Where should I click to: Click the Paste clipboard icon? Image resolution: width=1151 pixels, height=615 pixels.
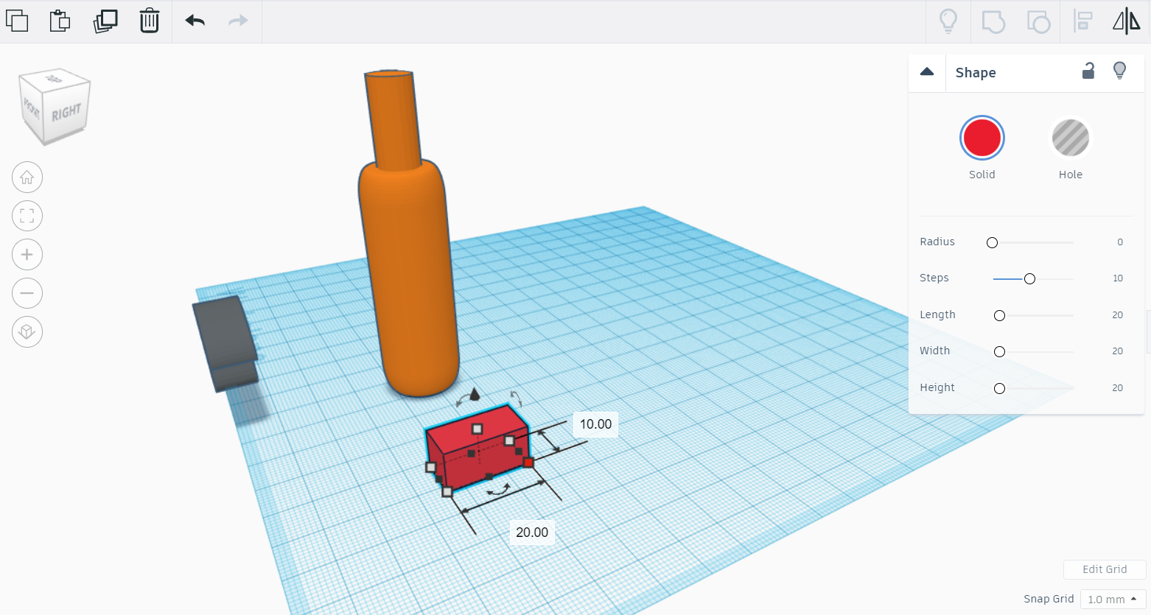pos(60,21)
